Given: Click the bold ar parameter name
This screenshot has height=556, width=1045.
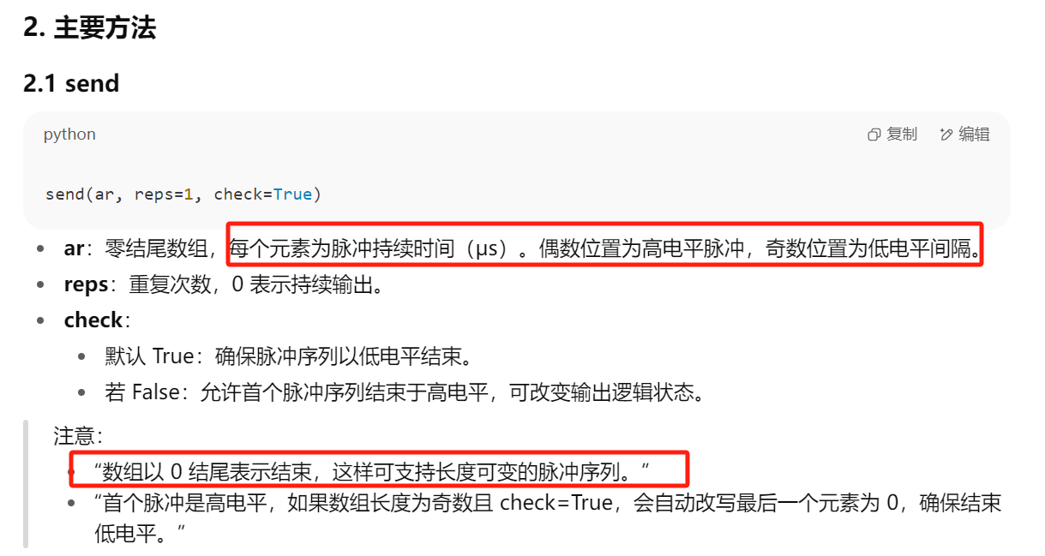Looking at the screenshot, I should pyautogui.click(x=74, y=249).
